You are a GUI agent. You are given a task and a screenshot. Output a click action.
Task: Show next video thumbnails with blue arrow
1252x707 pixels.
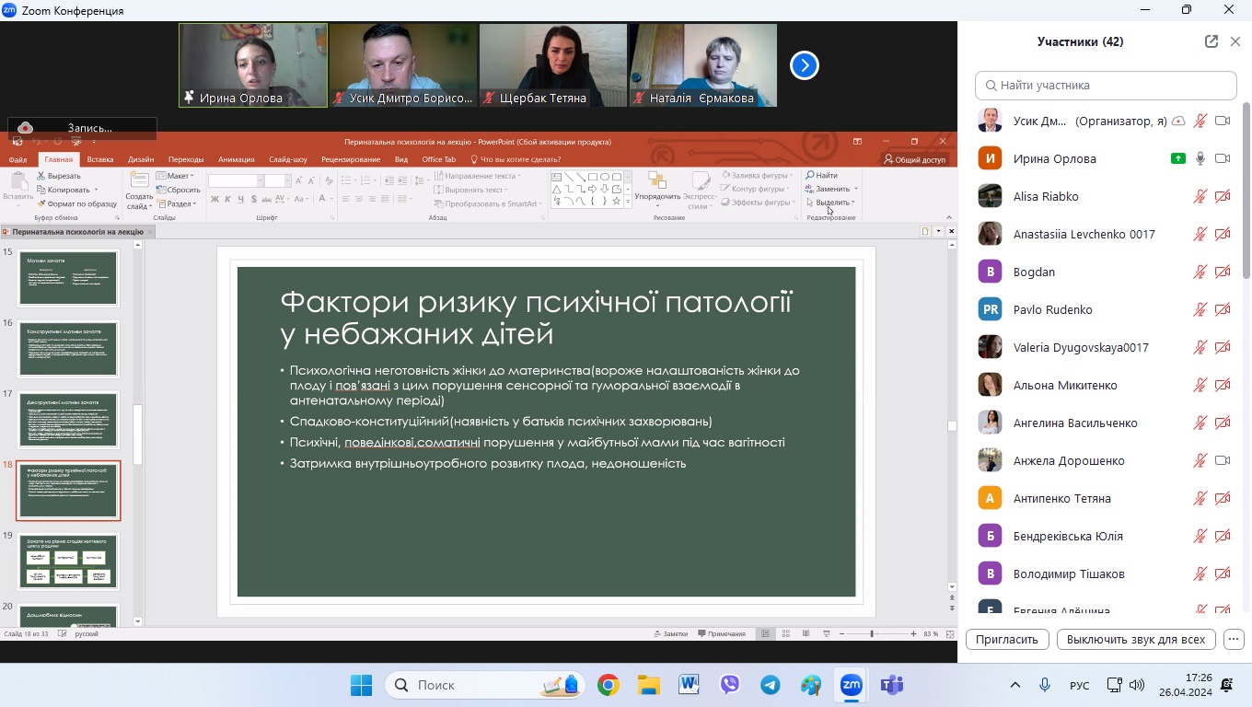[x=805, y=65]
